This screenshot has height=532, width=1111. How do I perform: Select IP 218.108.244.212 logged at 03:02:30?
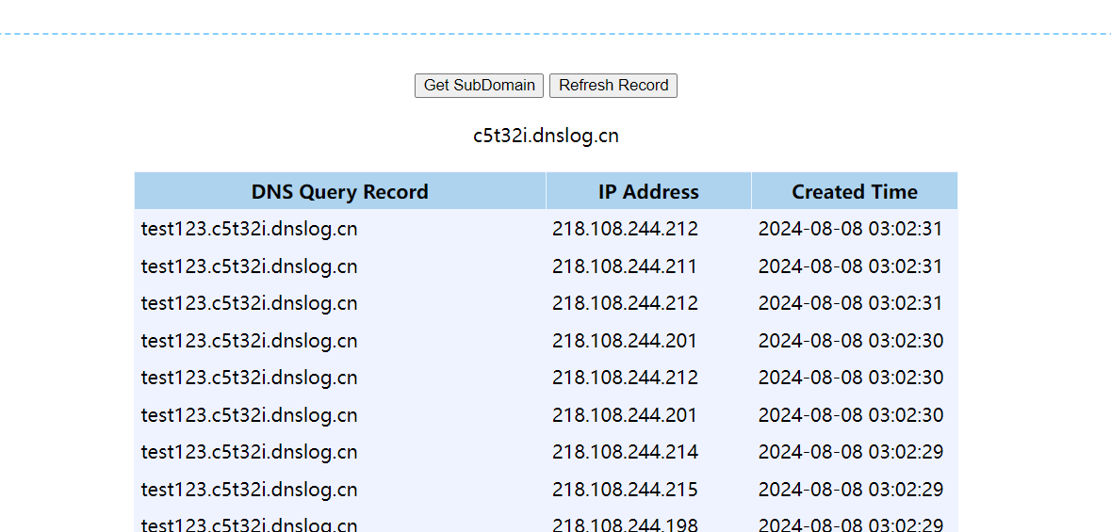click(x=626, y=378)
